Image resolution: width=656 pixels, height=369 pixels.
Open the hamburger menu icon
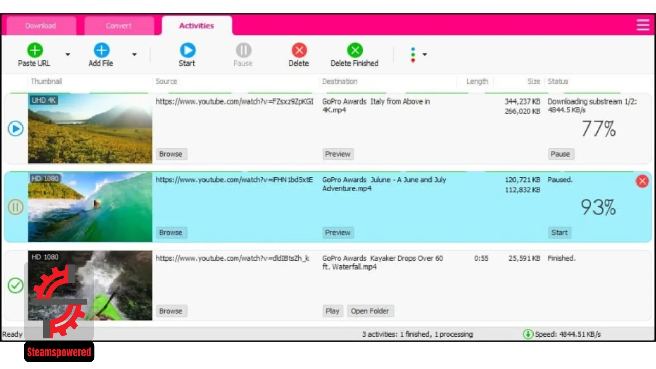643,25
